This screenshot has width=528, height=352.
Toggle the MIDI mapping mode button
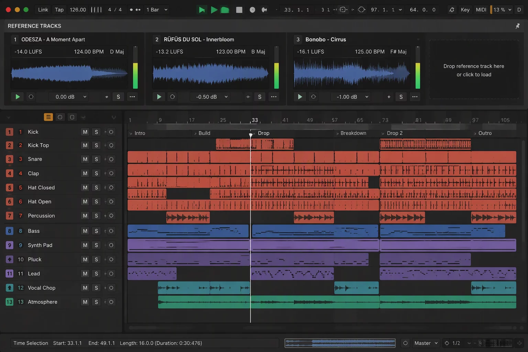tap(481, 10)
